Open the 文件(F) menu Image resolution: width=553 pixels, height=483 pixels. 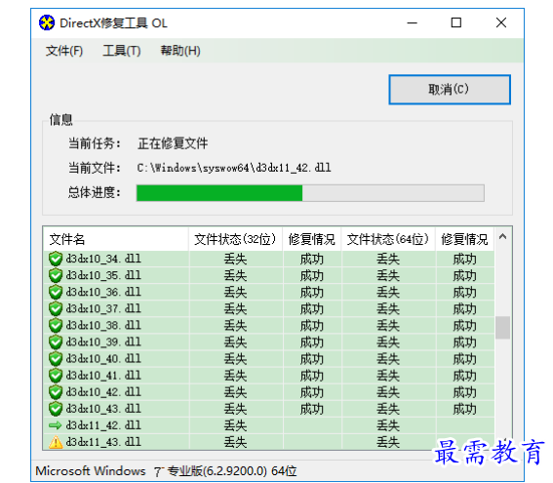63,51
